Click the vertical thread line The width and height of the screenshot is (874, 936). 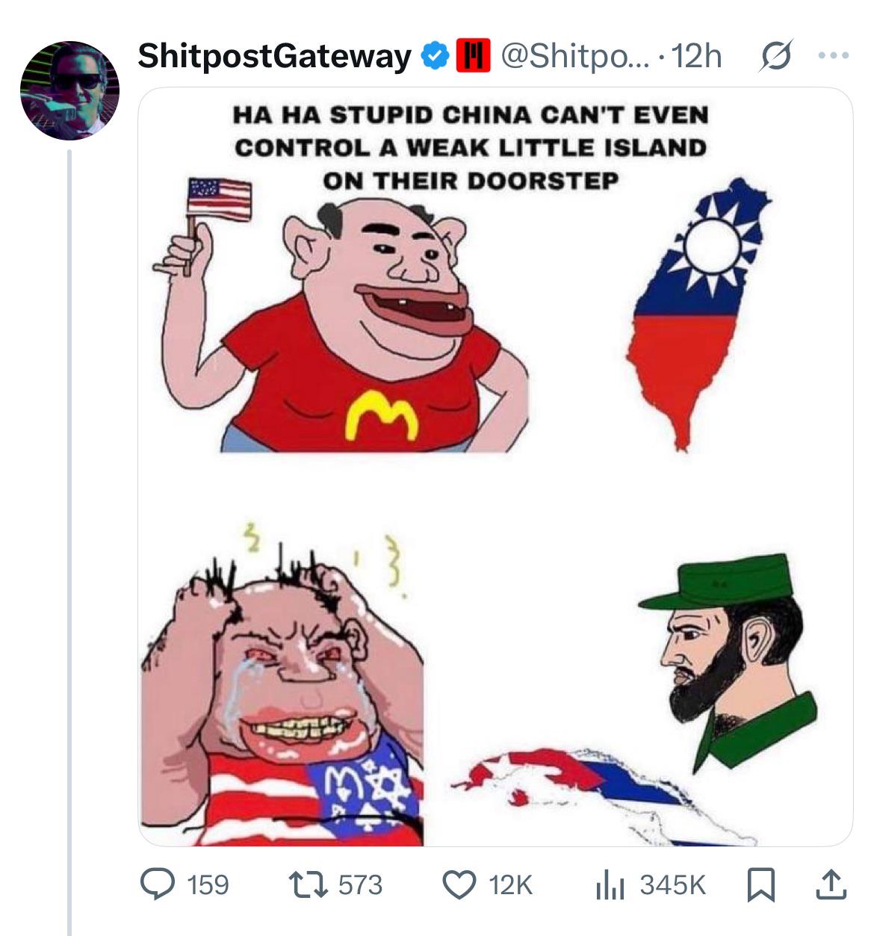[x=69, y=542]
